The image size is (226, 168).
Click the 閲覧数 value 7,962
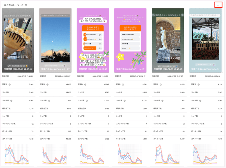[31, 85]
